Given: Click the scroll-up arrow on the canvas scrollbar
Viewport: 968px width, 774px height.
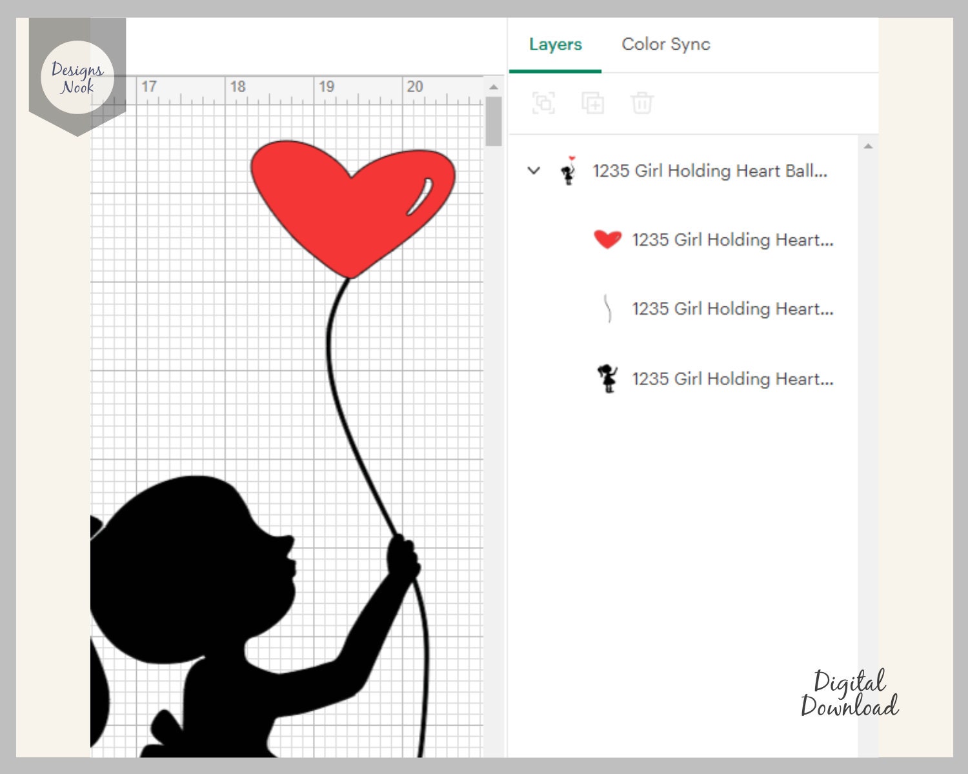Looking at the screenshot, I should point(494,86).
